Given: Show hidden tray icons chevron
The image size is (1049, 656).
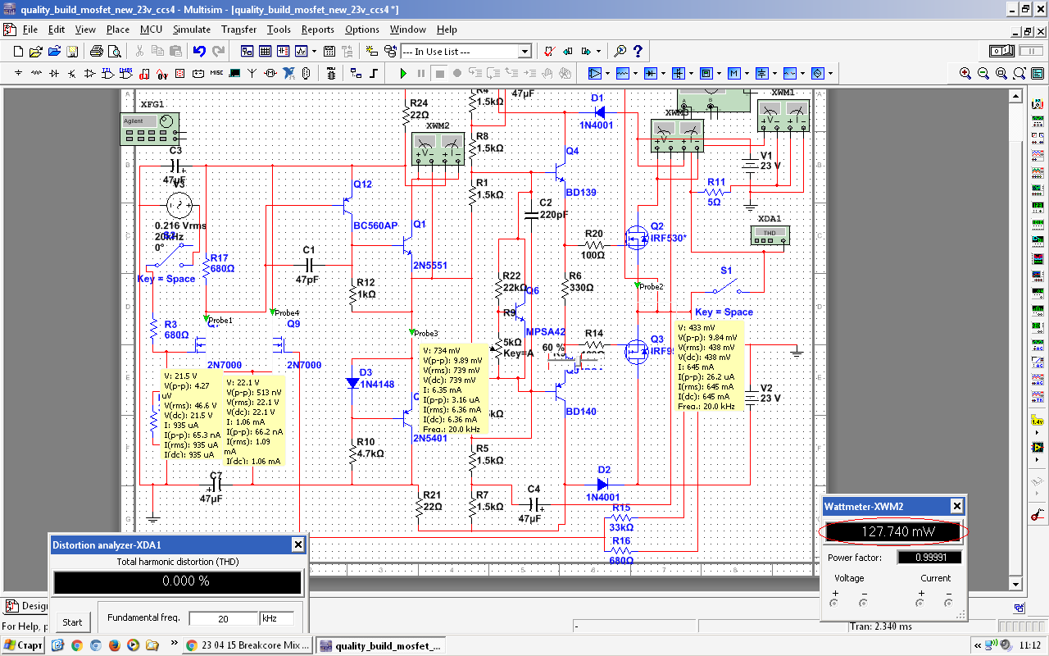Looking at the screenshot, I should (x=978, y=645).
